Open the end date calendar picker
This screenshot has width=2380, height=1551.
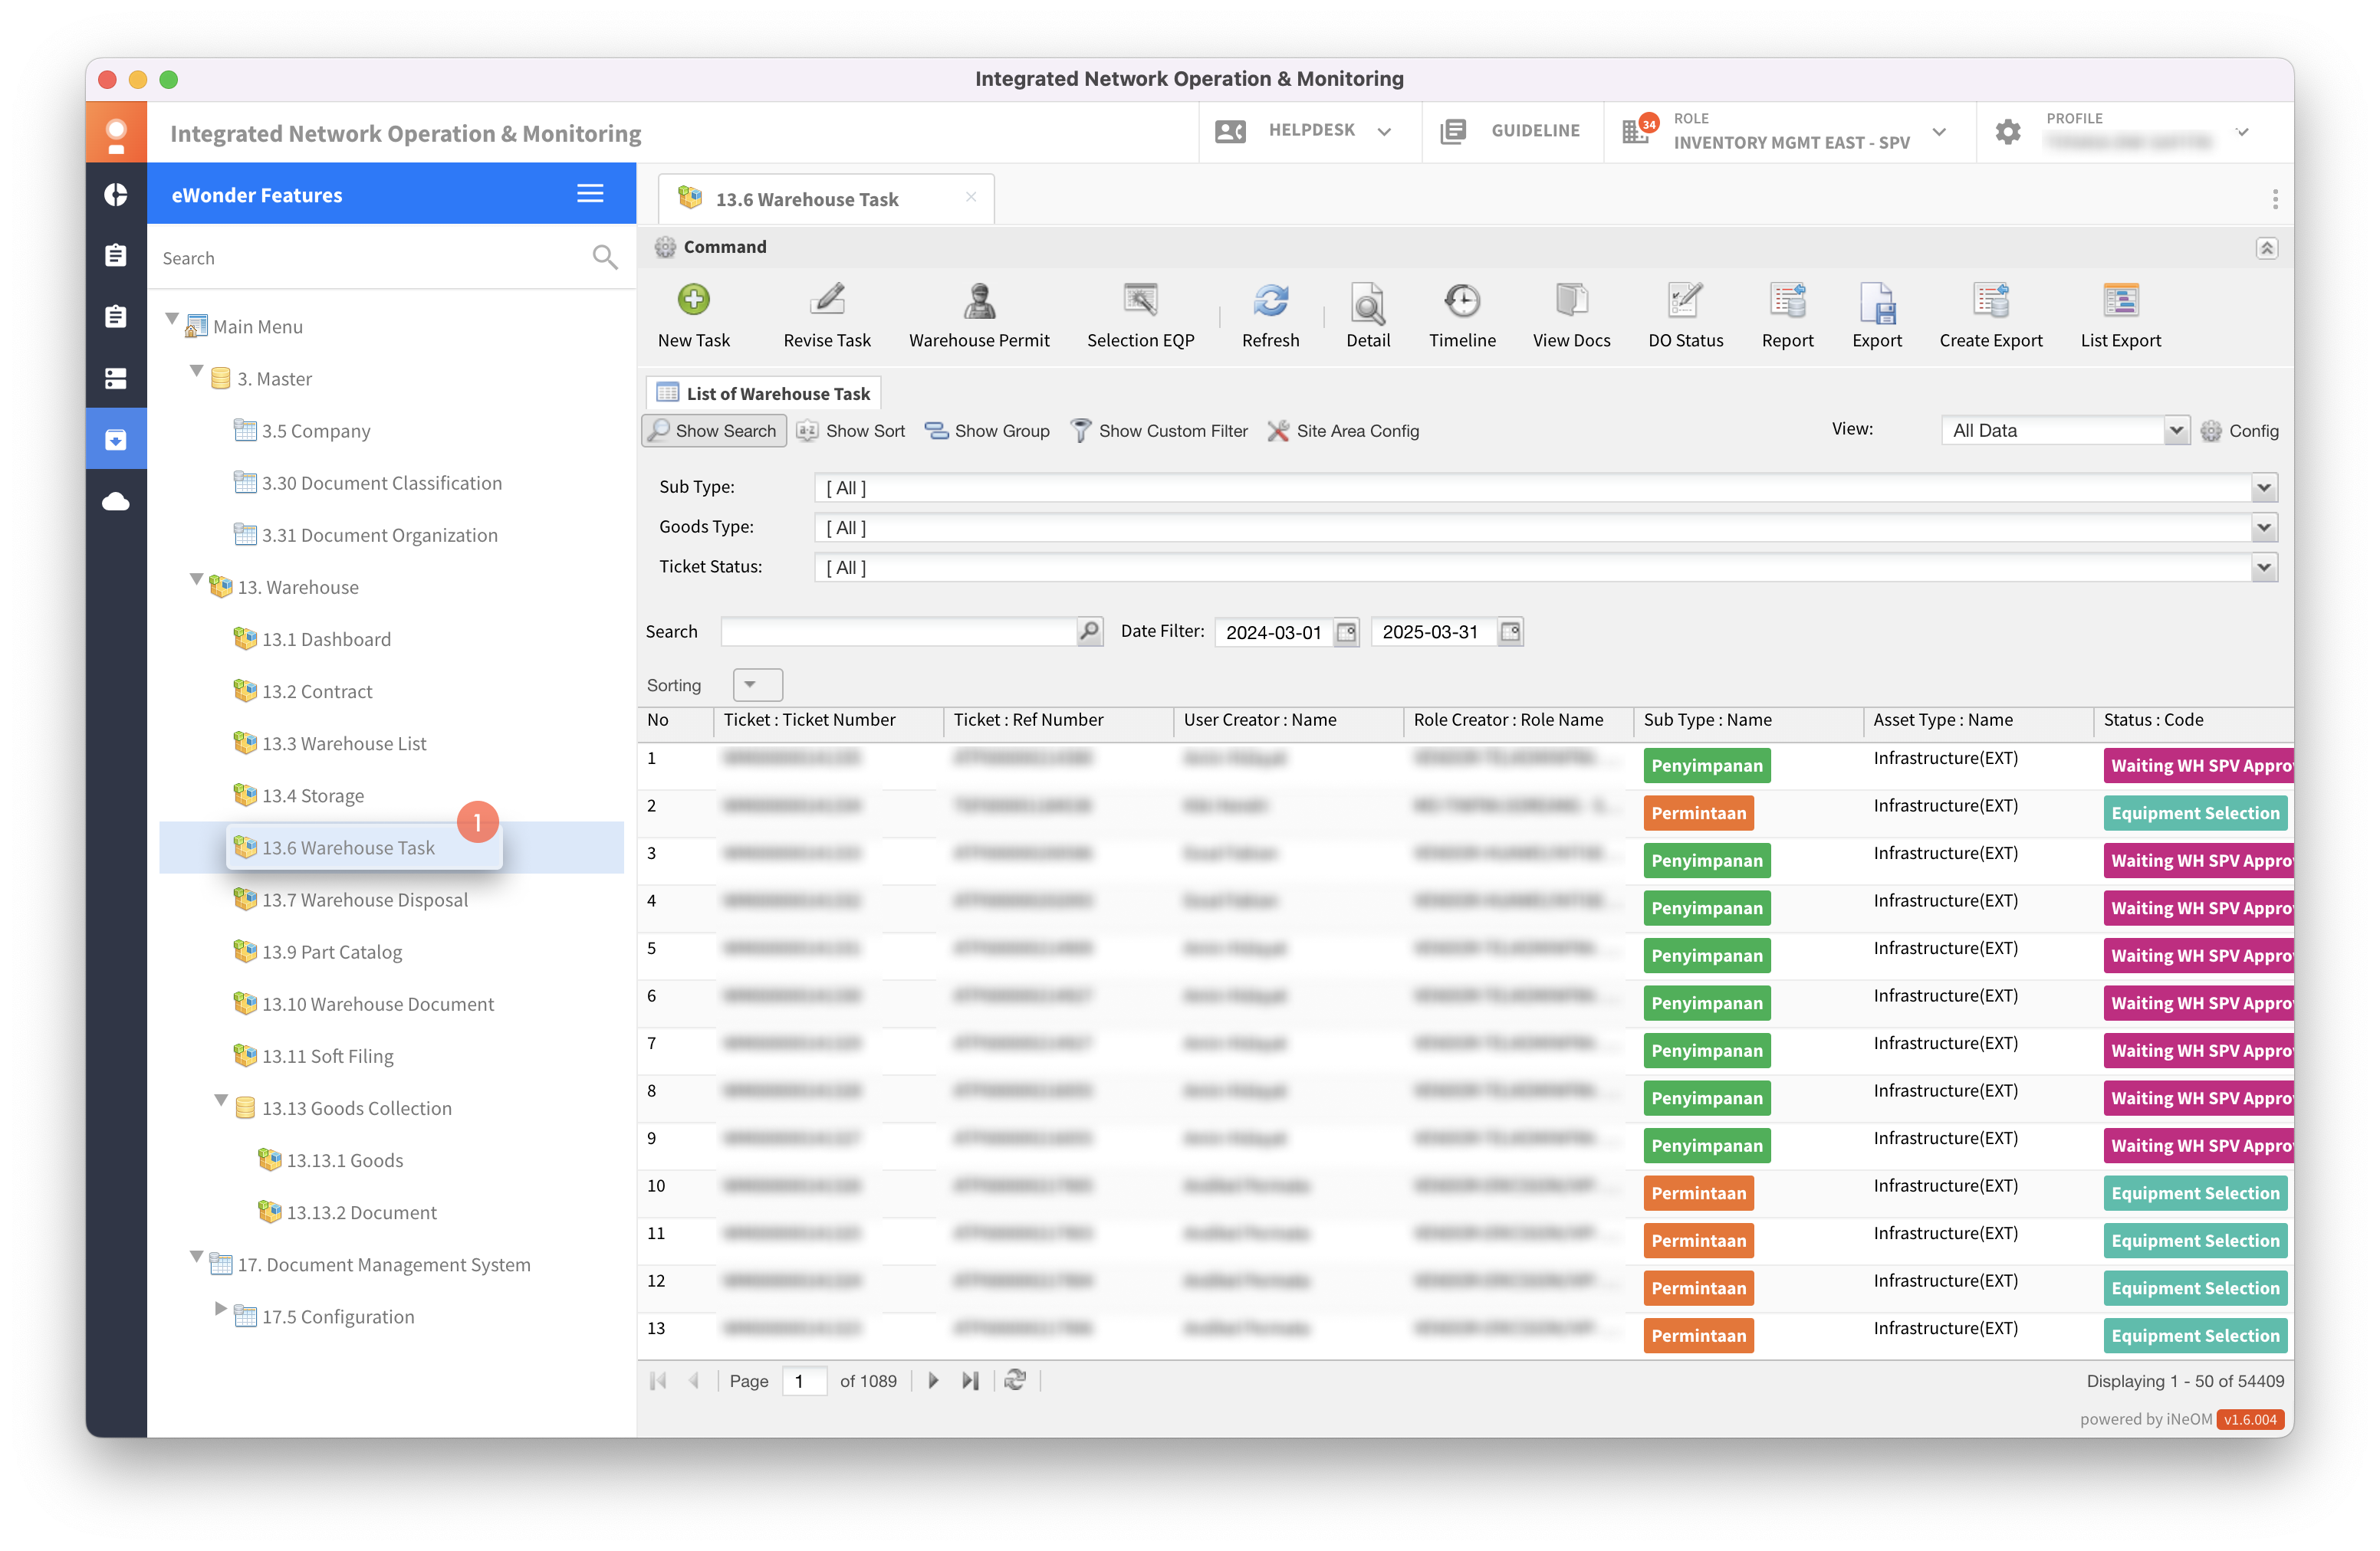click(1510, 631)
